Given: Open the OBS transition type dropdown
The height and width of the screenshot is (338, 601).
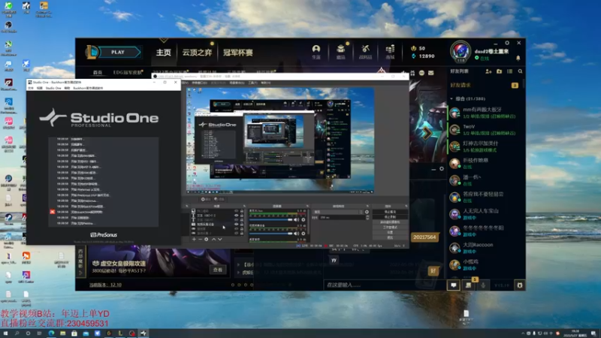Looking at the screenshot, I should 338,212.
